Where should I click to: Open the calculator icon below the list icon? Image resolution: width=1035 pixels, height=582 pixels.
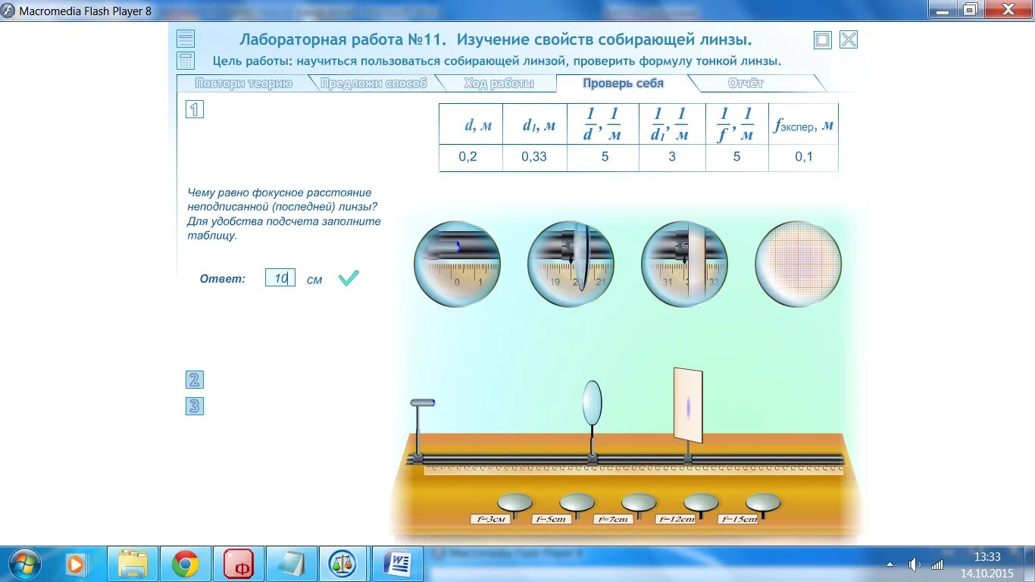click(x=186, y=61)
